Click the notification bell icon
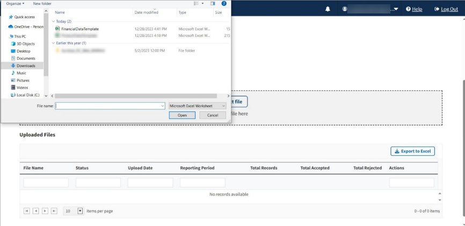 tap(328, 9)
